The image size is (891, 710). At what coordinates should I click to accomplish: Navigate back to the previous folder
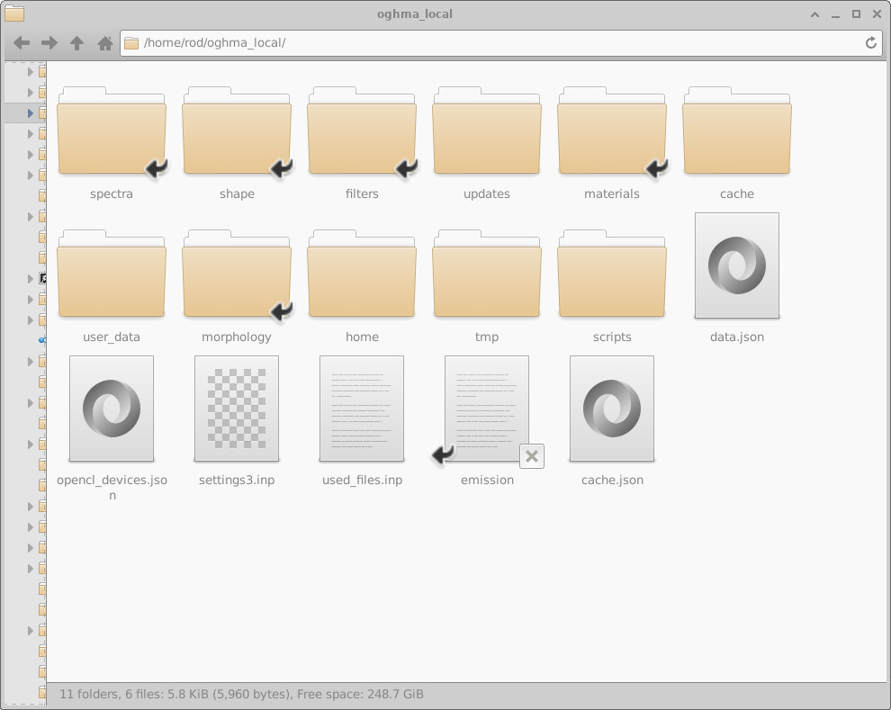[20, 42]
